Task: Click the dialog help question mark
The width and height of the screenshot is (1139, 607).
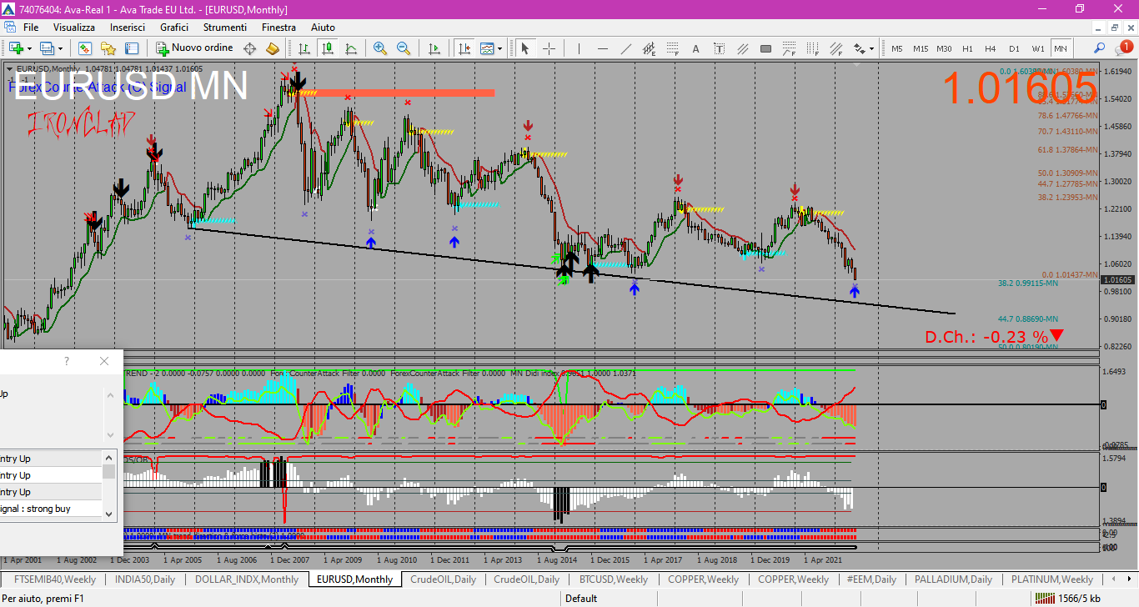Action: [67, 361]
